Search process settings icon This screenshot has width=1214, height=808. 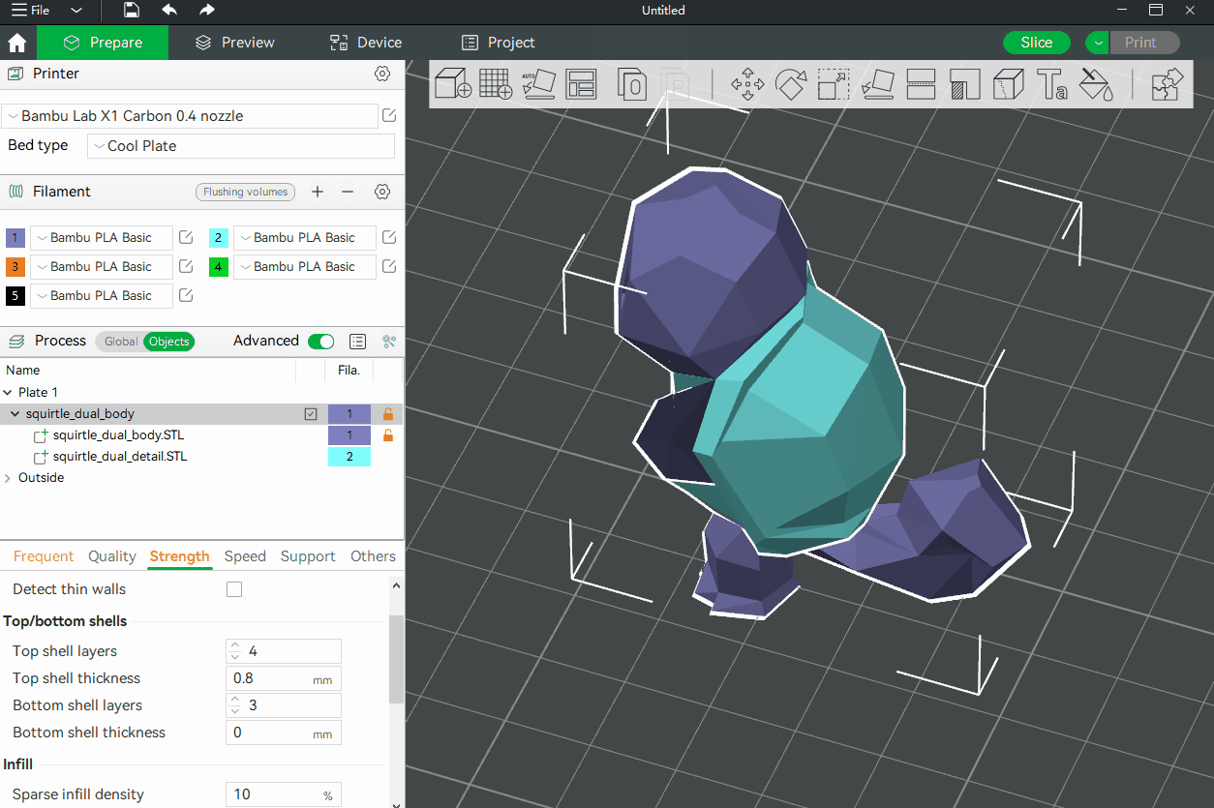coord(389,342)
